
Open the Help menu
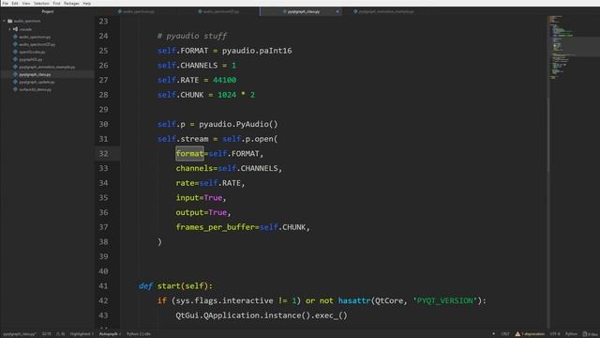click(87, 4)
